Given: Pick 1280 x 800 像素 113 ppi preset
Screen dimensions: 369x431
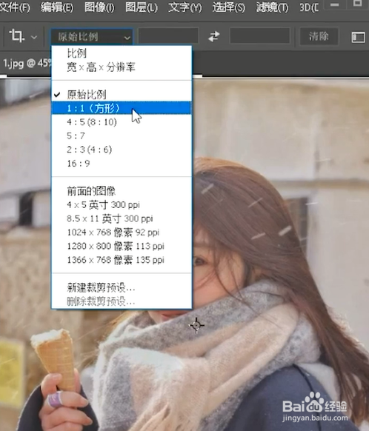Looking at the screenshot, I should [122, 246].
